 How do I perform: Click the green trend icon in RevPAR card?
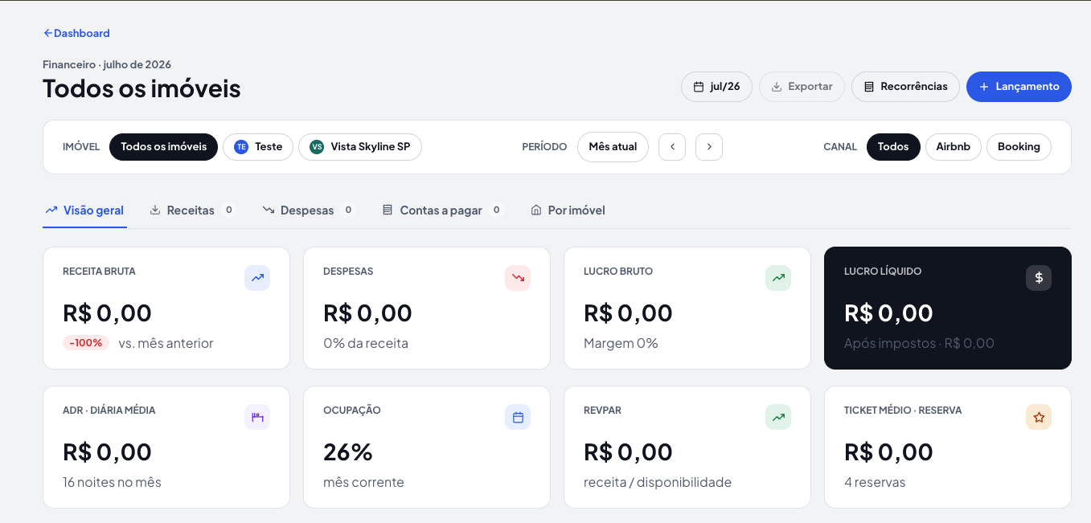coord(778,417)
